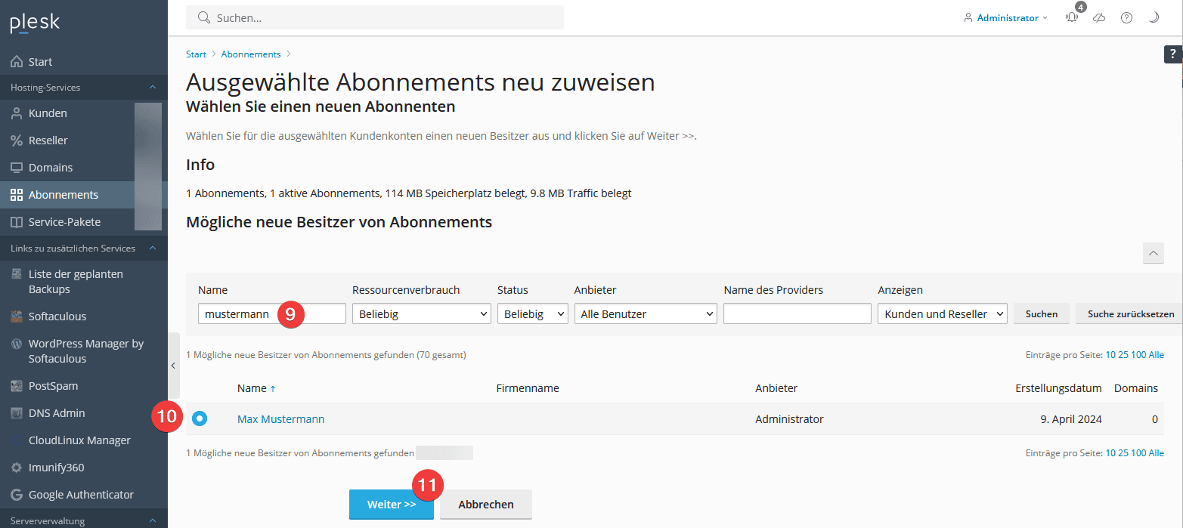Screen dimensions: 1183x528
Task: Select the Max Mustermann radio button
Action: click(x=200, y=419)
